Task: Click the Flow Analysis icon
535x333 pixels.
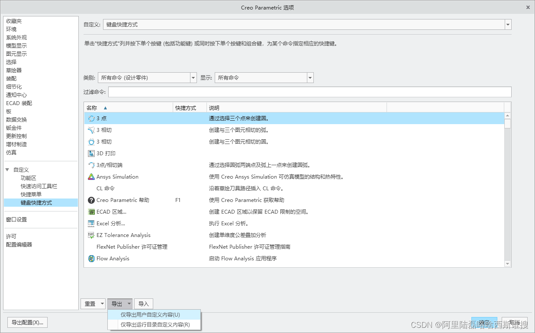Action: click(91, 259)
